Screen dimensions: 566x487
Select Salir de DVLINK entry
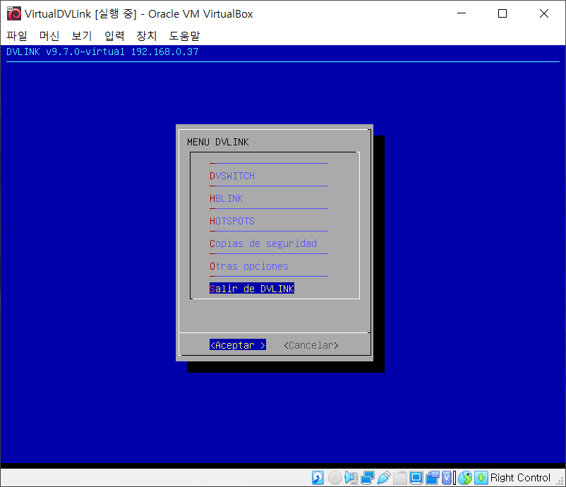252,289
